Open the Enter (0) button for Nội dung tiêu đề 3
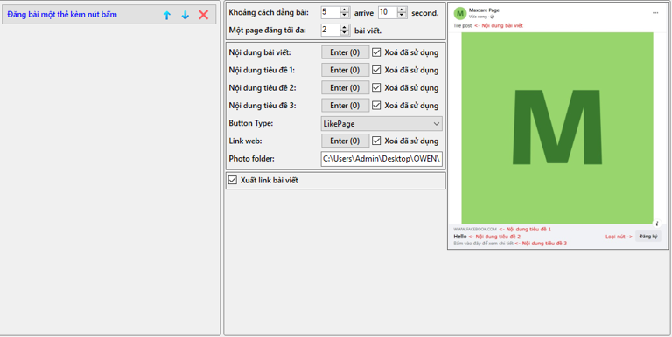Image resolution: width=672 pixels, height=337 pixels. [345, 106]
